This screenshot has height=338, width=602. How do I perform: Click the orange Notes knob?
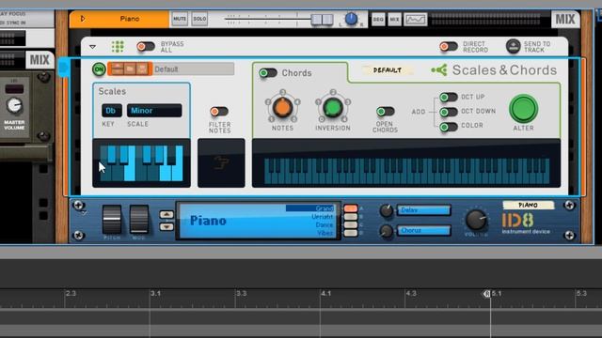[x=282, y=107]
